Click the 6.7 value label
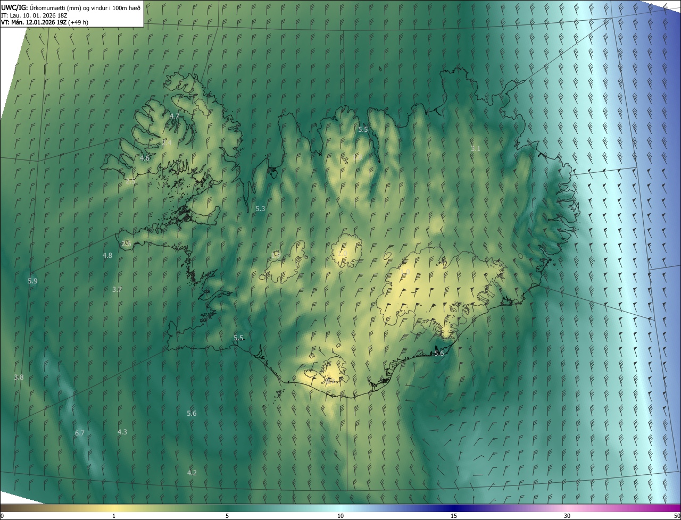 tap(80, 433)
